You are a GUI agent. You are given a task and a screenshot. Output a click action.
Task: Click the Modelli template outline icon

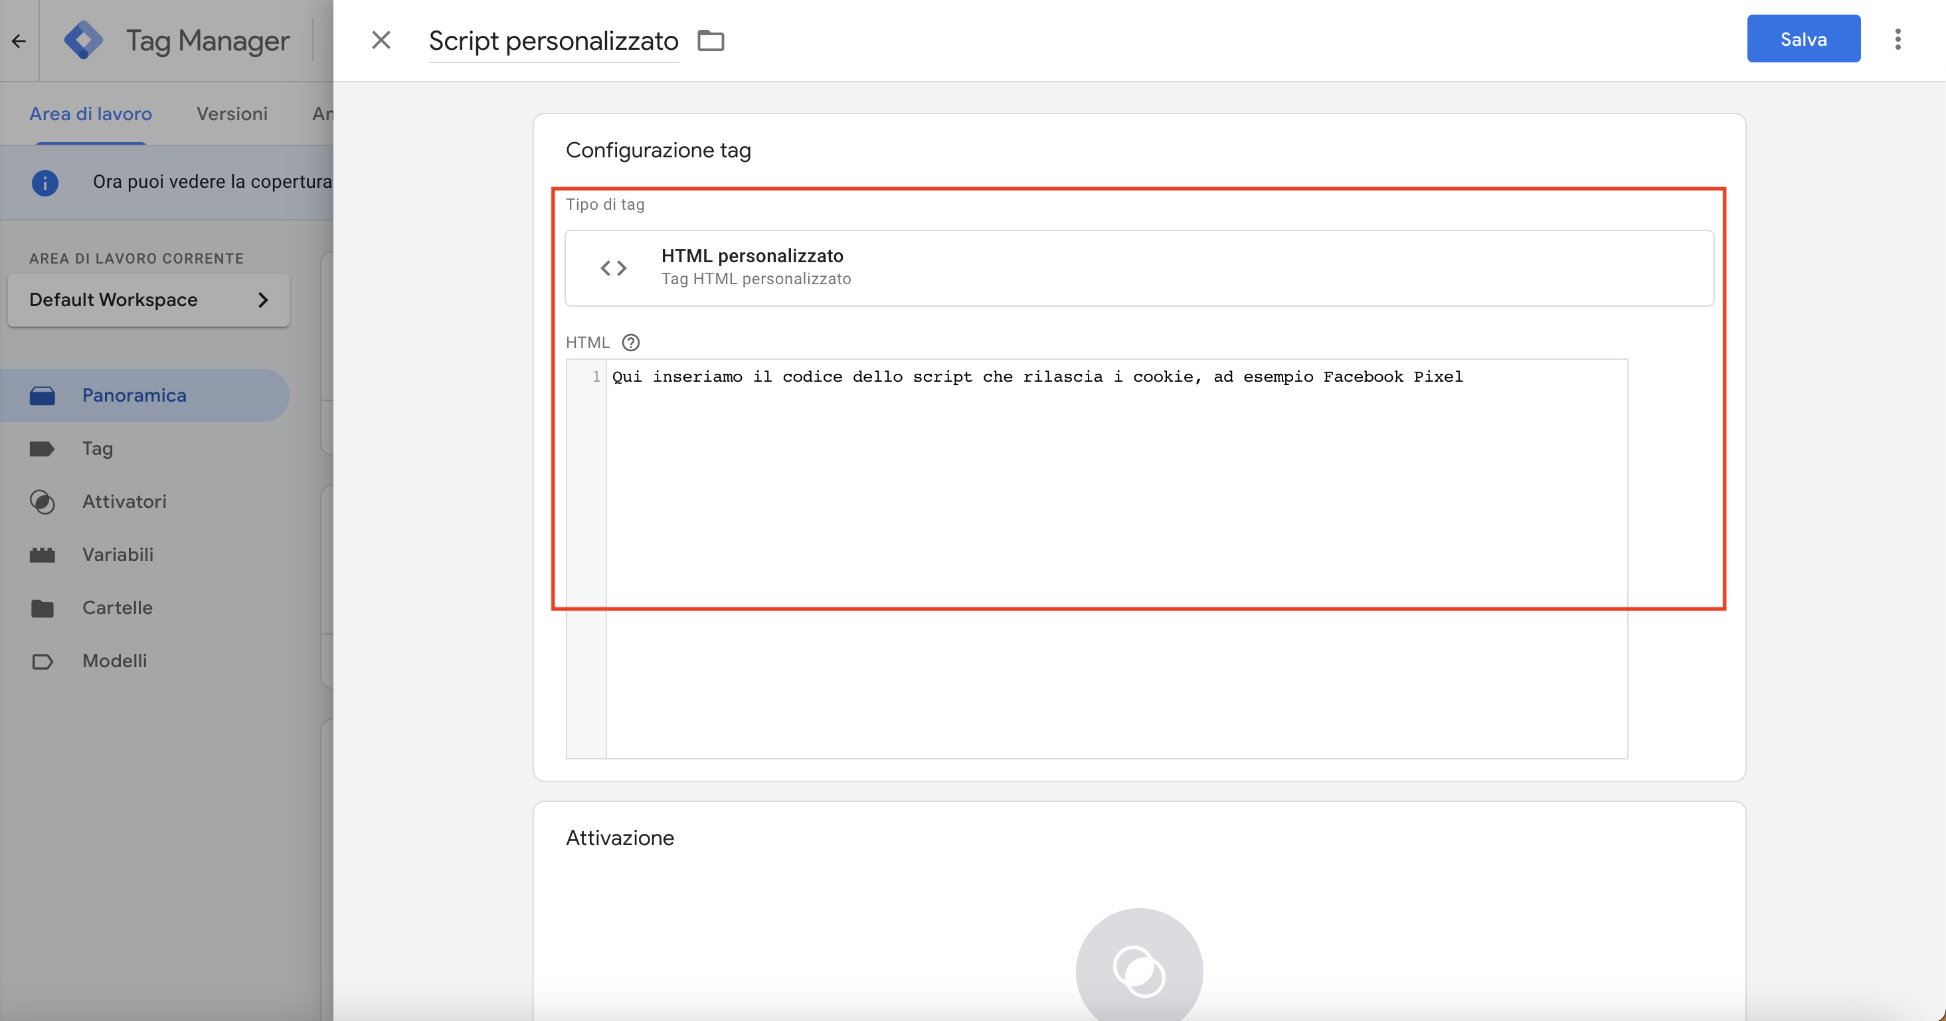tap(43, 662)
